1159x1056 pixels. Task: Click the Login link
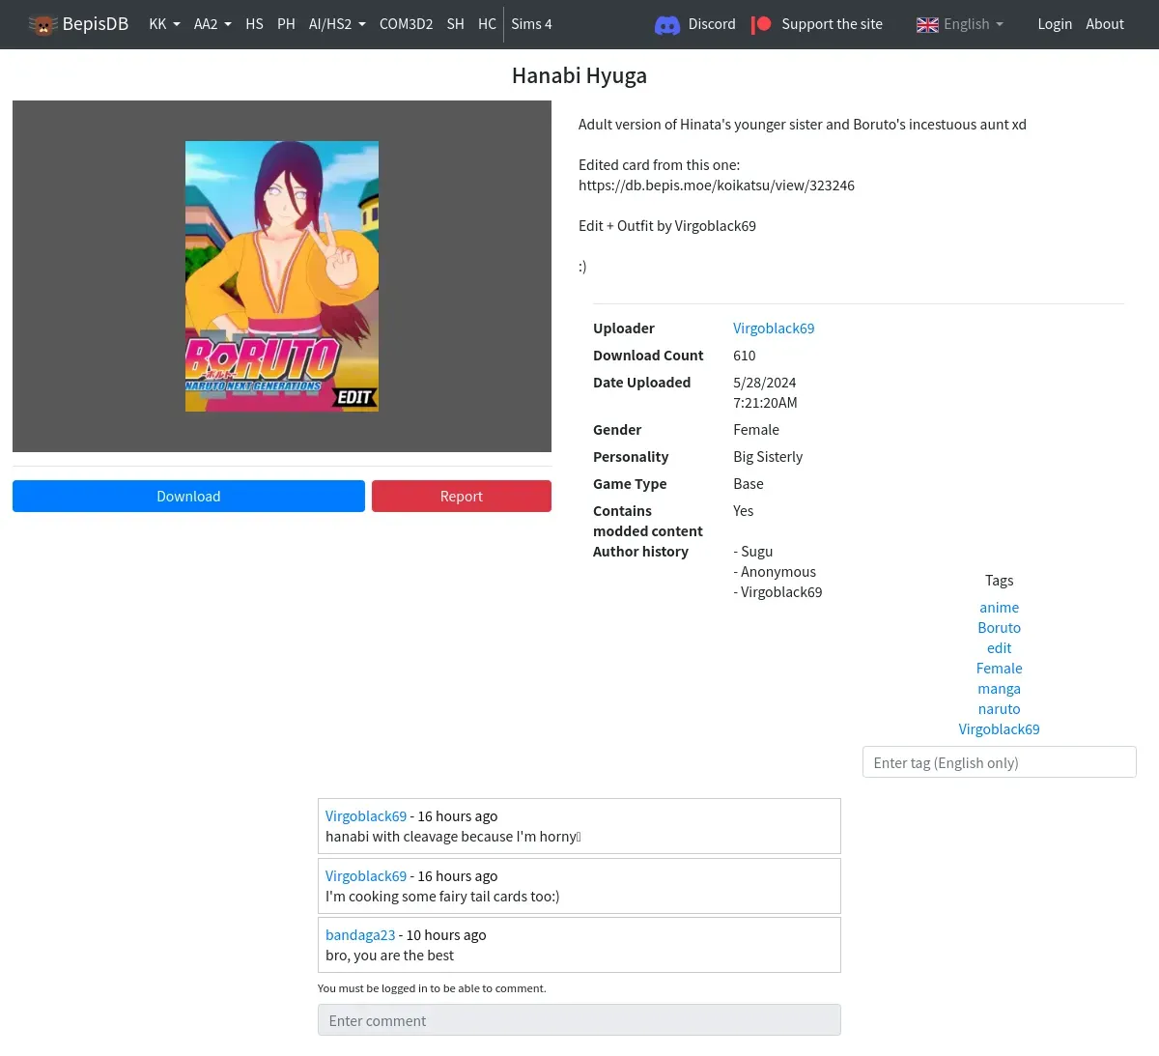pos(1055,24)
